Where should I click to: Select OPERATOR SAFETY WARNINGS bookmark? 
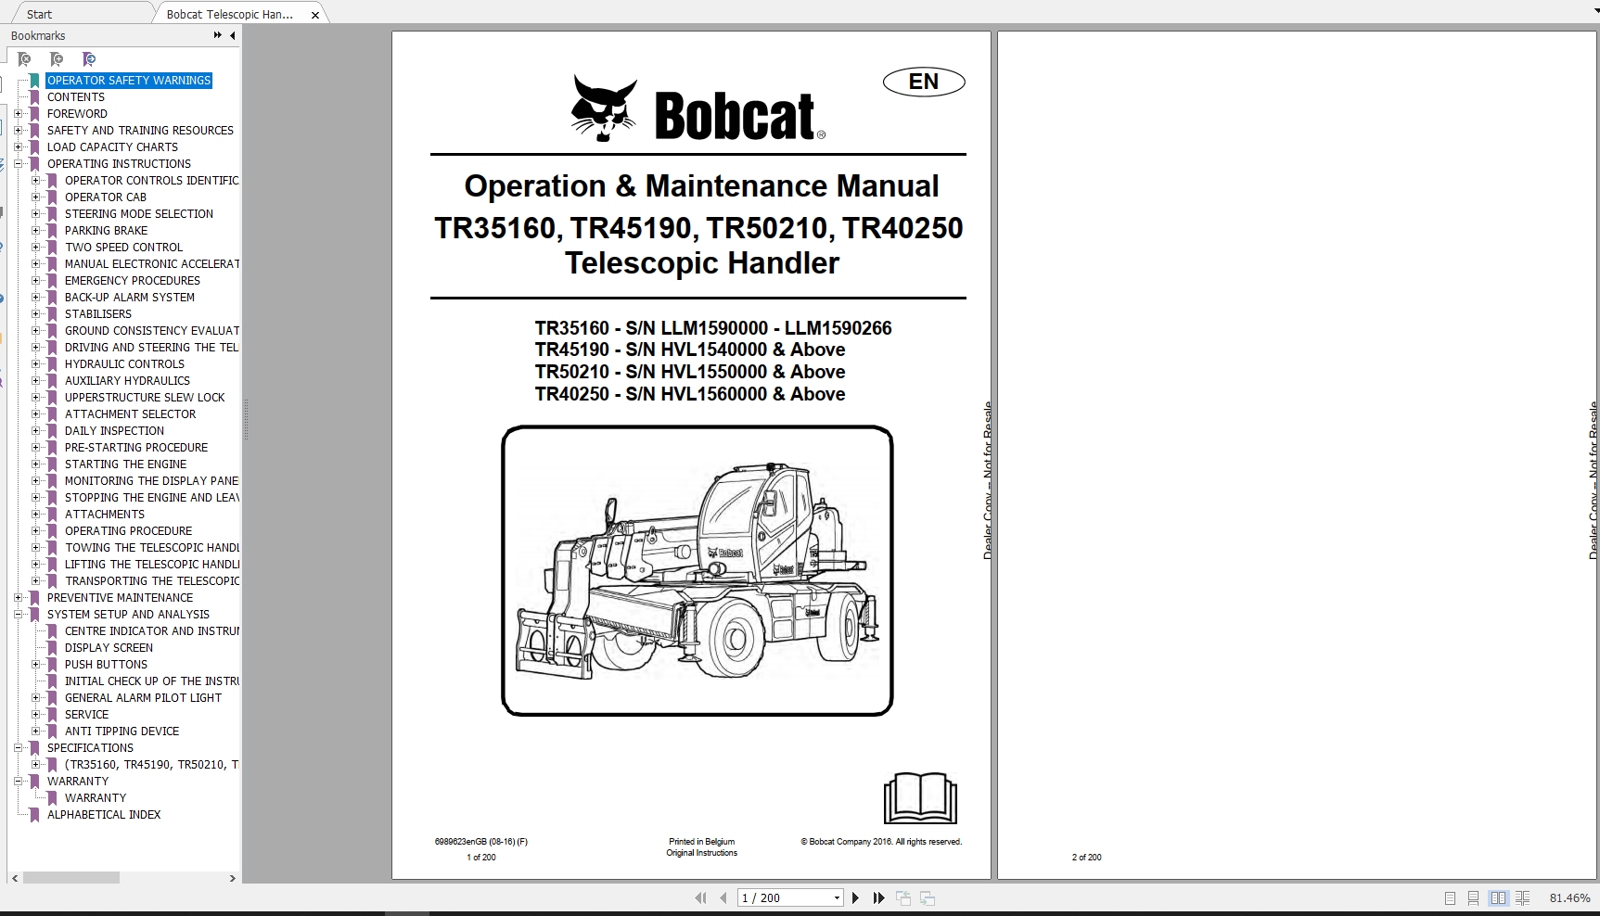coord(129,81)
